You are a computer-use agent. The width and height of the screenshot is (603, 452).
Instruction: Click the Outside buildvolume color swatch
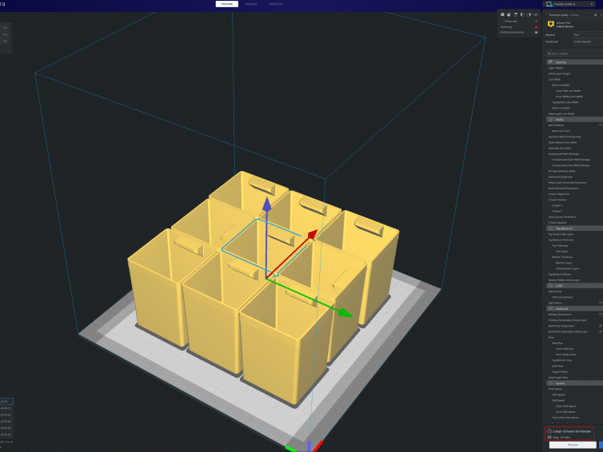point(536,32)
